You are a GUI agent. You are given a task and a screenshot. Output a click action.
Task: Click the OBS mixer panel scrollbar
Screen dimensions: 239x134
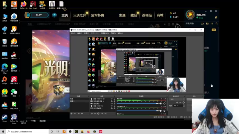(x=167, y=105)
